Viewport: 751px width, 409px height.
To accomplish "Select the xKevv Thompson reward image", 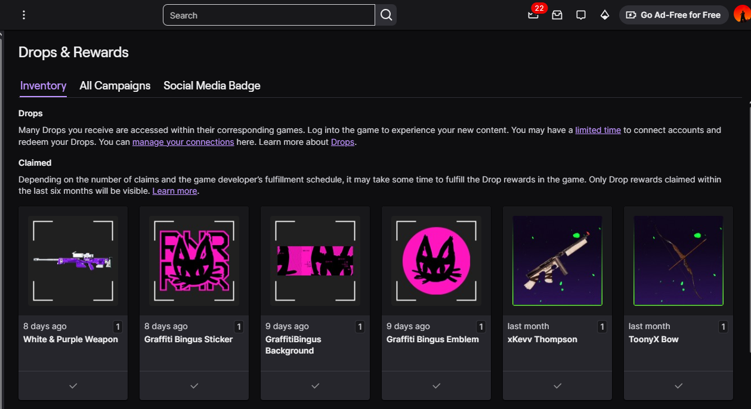I will coord(557,261).
